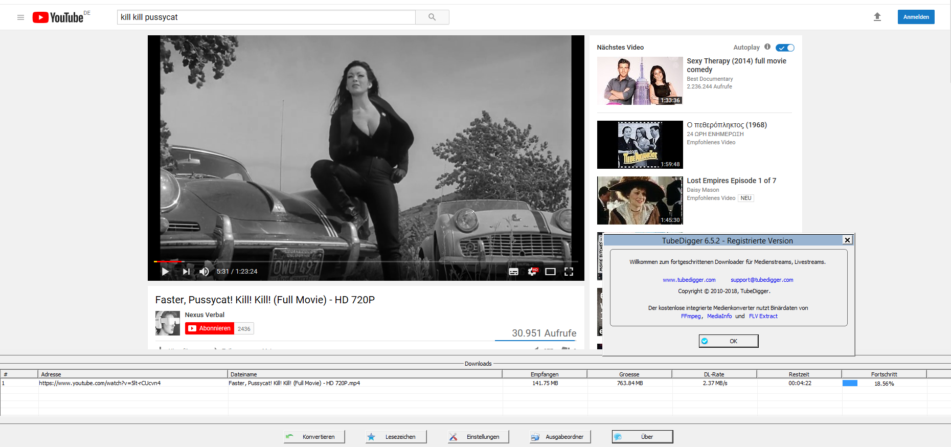
Task: Open the YouTube hamburger menu
Action: pyautogui.click(x=20, y=17)
